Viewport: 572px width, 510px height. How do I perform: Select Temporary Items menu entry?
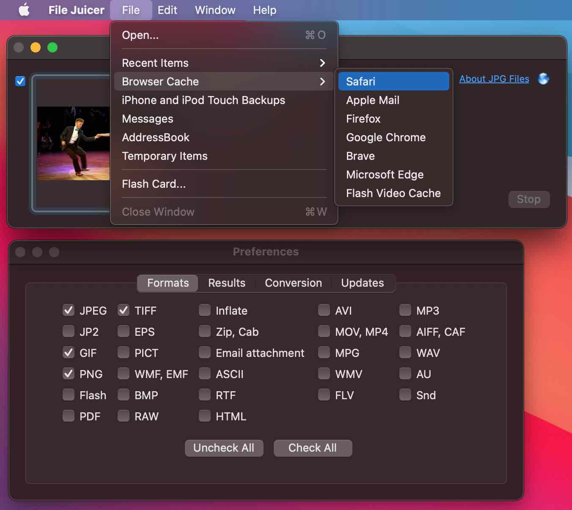tap(224, 156)
